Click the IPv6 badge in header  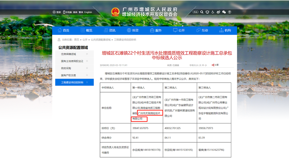tap(195, 12)
